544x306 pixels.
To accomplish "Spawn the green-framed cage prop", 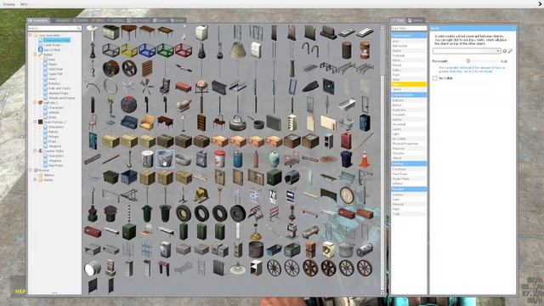I will pyautogui.click(x=165, y=51).
